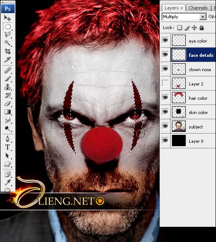
Task: Switch to the Layers tab
Action: pyautogui.click(x=172, y=8)
